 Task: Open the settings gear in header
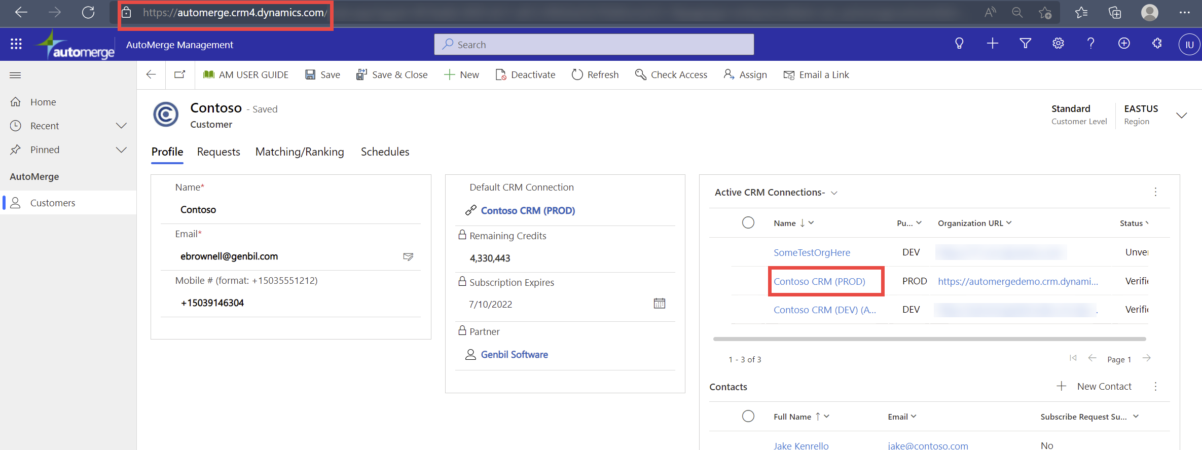1058,44
